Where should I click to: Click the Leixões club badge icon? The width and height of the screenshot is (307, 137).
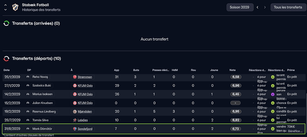(x=75, y=120)
